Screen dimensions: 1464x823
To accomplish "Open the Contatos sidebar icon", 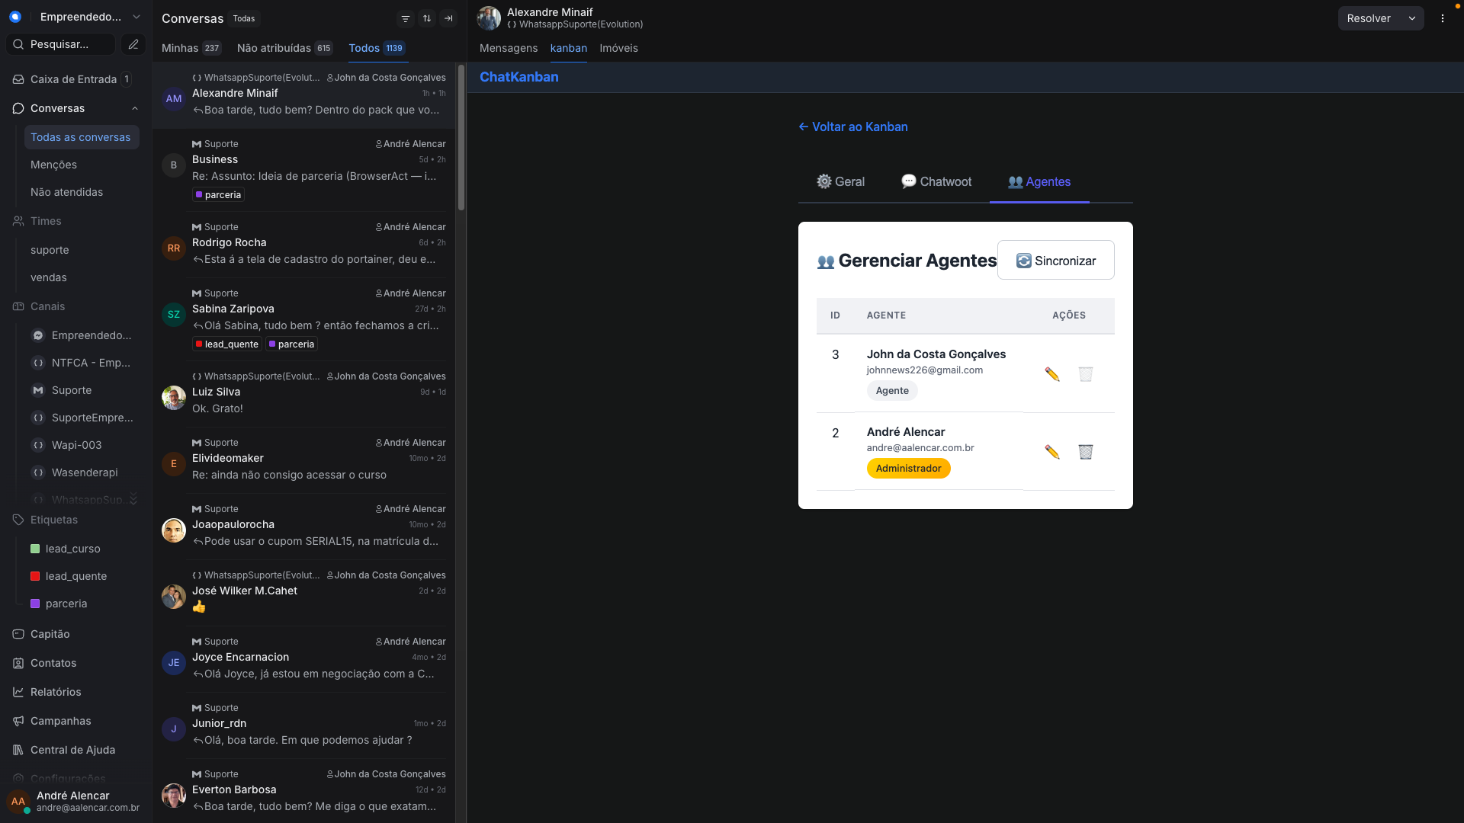I will click(18, 663).
